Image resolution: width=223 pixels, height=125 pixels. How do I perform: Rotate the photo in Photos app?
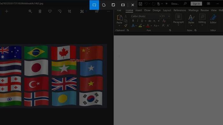point(60,11)
